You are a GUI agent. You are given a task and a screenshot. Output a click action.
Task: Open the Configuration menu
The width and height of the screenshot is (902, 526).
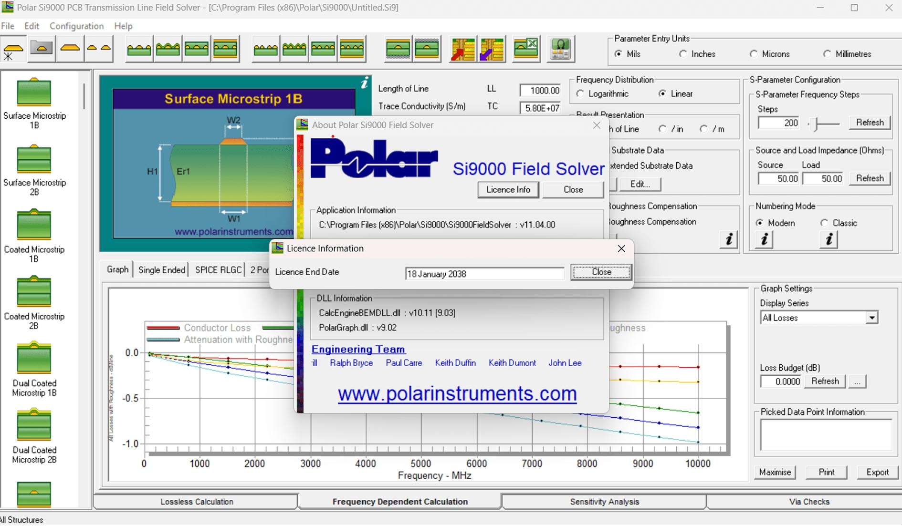pyautogui.click(x=76, y=26)
